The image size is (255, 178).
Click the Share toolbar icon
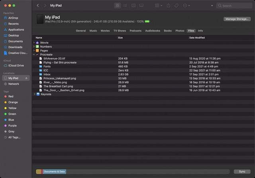pos(169,6)
